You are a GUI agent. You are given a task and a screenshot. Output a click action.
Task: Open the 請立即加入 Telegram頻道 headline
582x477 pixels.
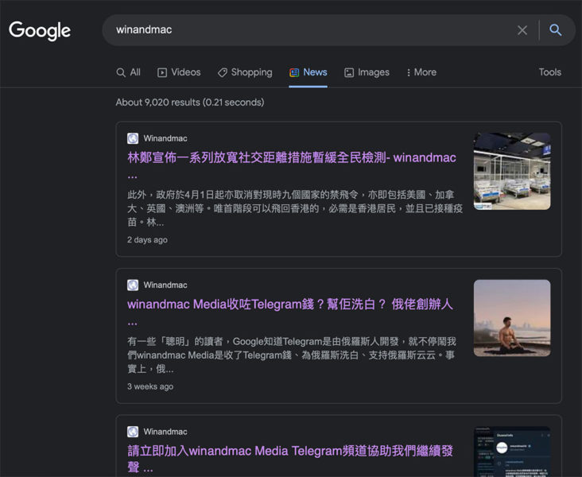click(290, 451)
